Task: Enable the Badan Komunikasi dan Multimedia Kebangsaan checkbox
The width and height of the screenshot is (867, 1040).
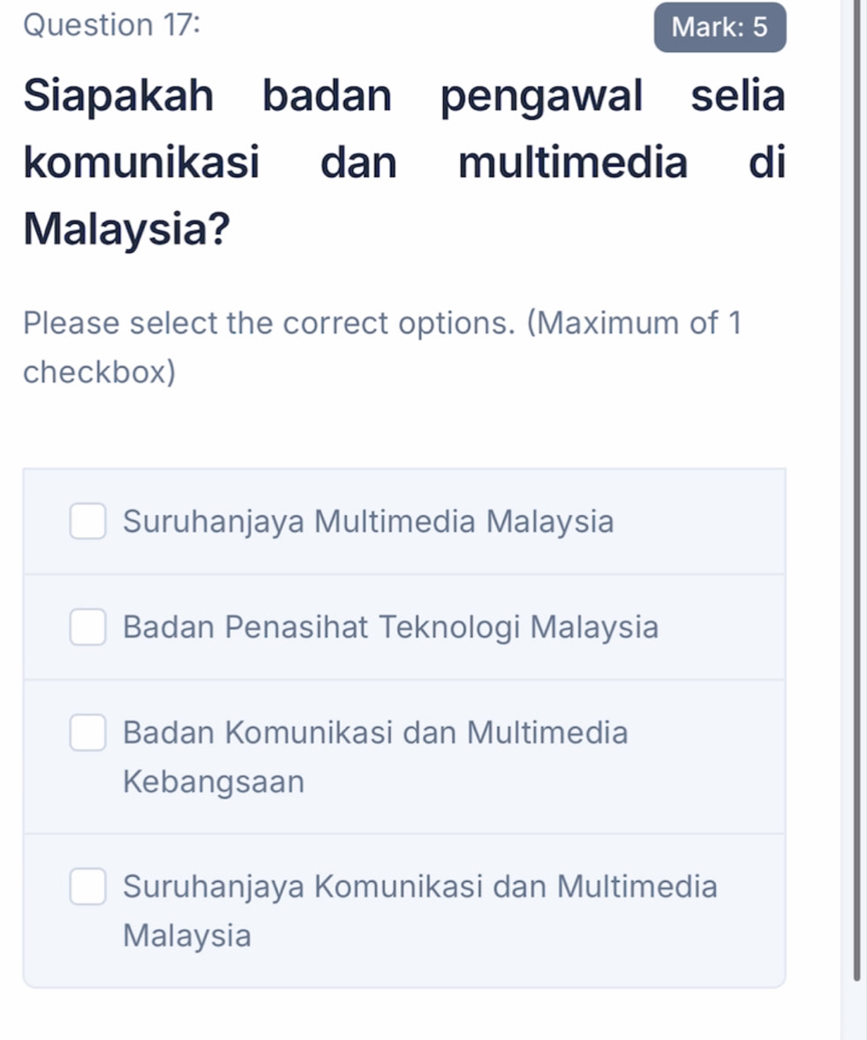Action: [x=88, y=733]
